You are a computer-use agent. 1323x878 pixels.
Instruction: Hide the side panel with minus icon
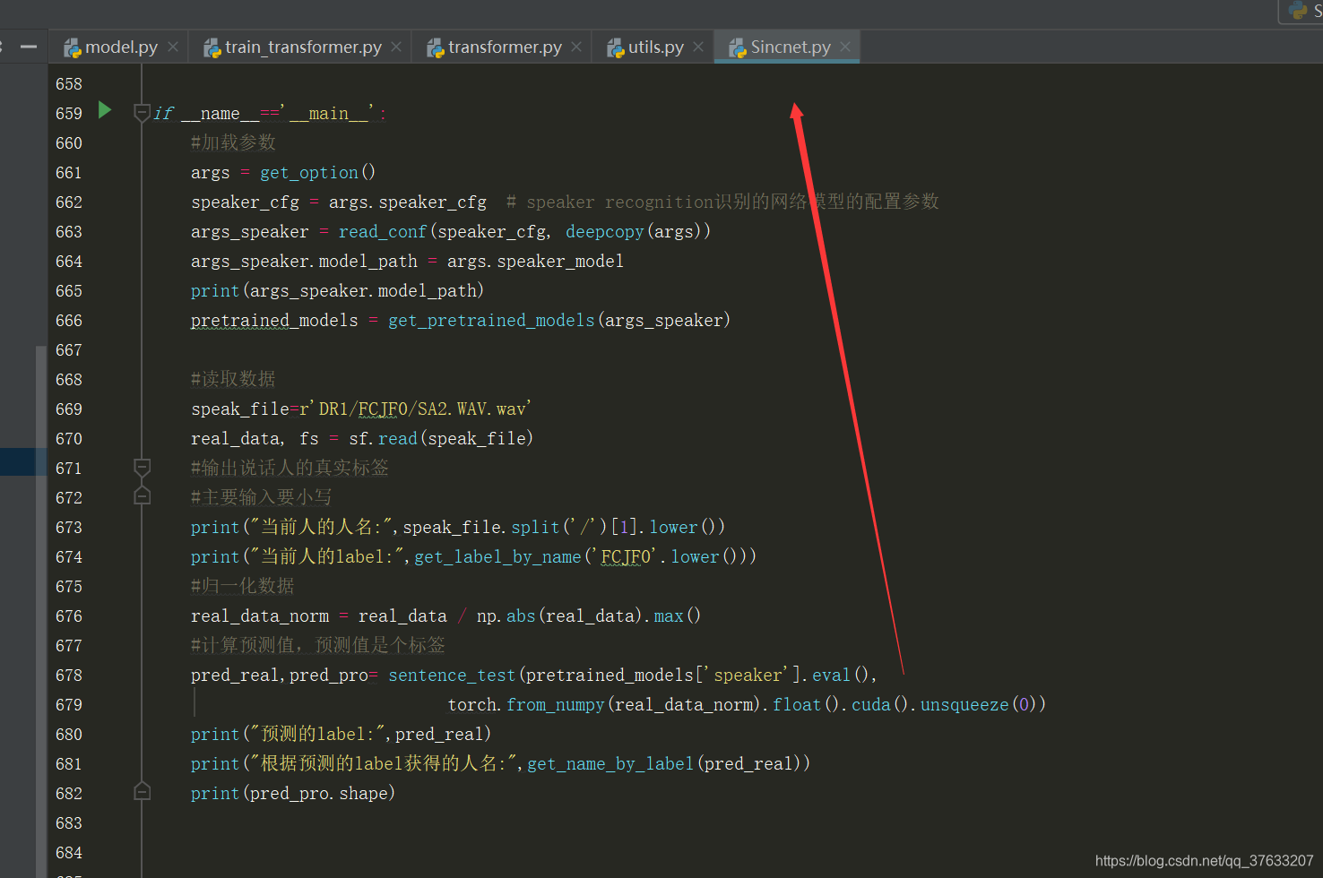tap(29, 47)
